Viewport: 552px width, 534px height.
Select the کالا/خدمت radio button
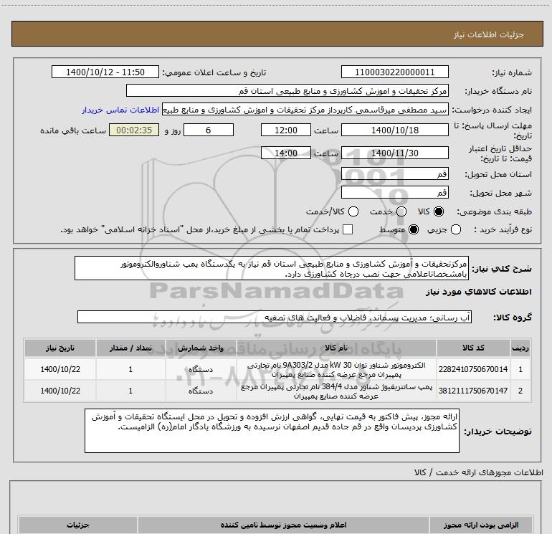(353, 211)
